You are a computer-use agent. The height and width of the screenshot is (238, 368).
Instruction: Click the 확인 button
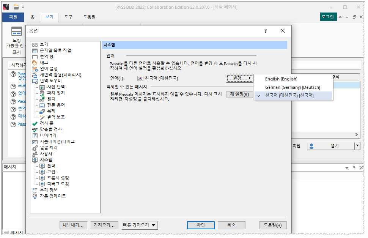(201, 225)
